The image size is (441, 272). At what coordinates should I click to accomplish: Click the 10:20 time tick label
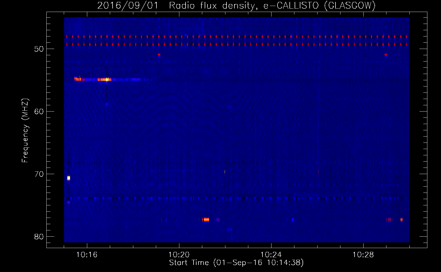(179, 255)
